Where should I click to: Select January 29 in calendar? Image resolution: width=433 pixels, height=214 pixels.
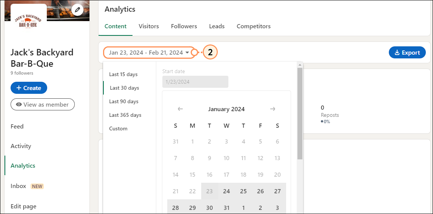click(193, 208)
